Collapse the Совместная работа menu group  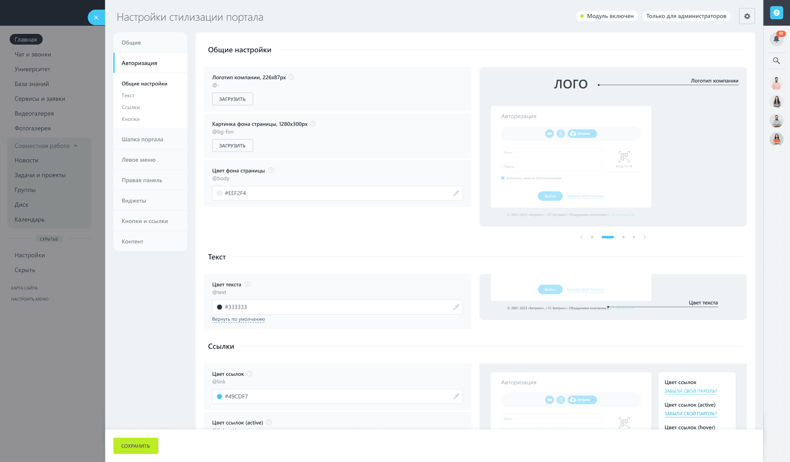coord(76,146)
